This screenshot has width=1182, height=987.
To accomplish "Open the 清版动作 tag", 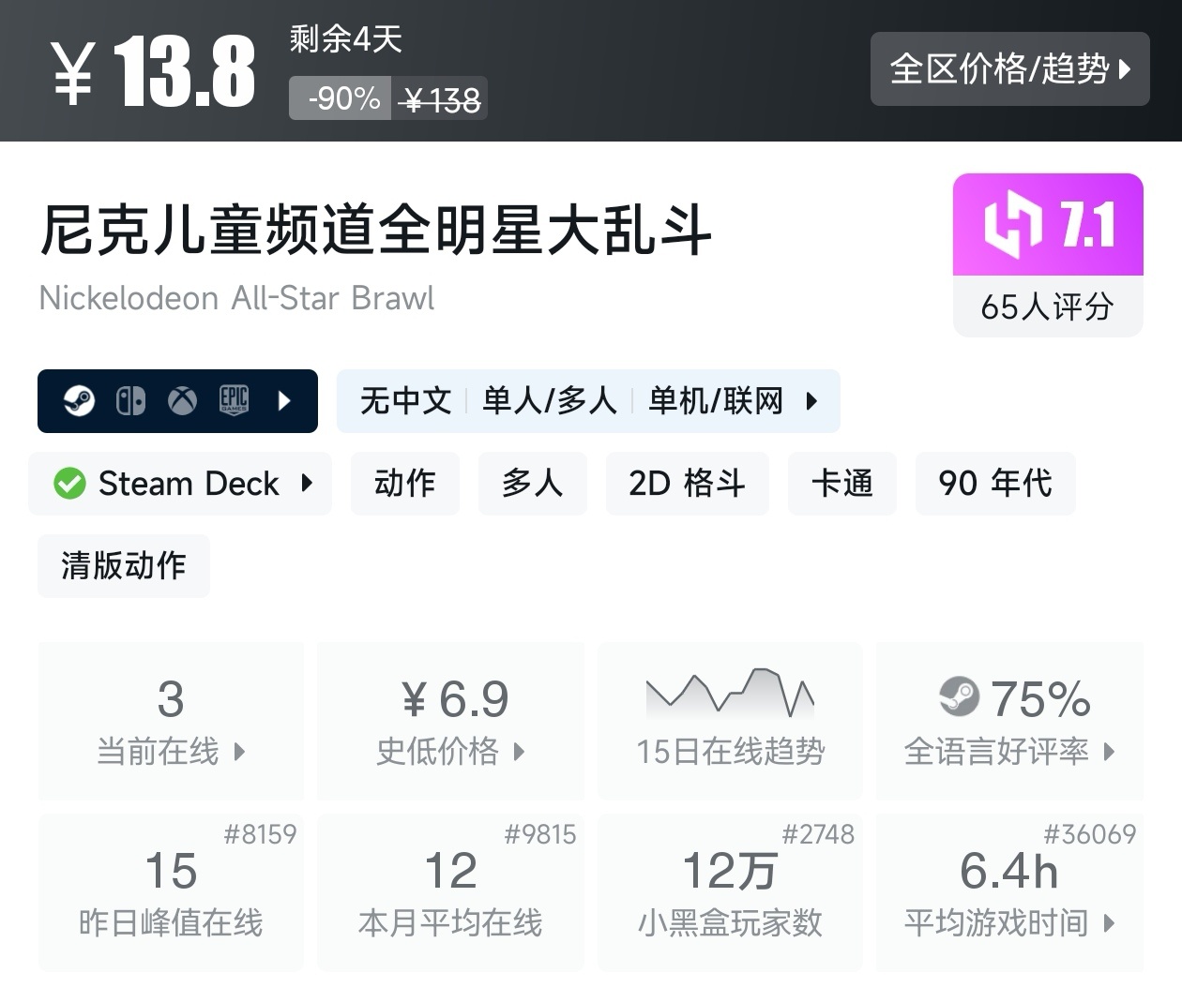I will 123,566.
